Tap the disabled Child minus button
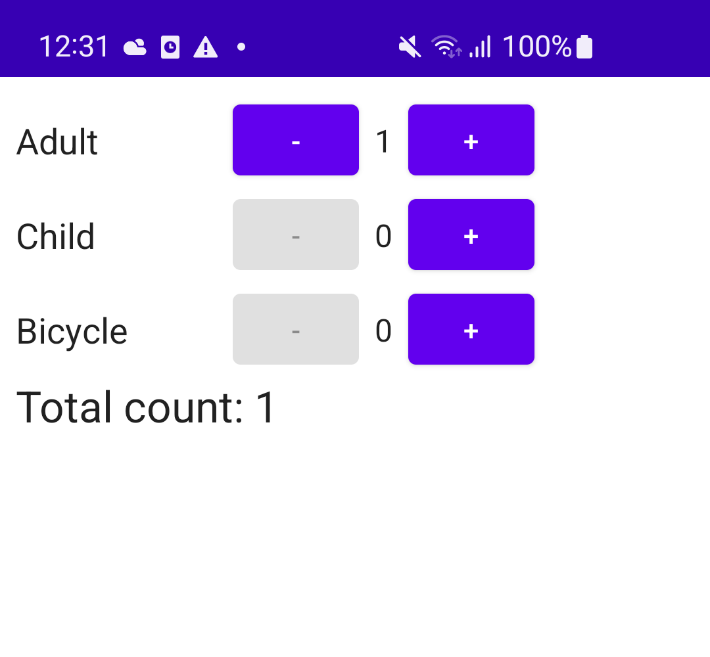Viewport: 710px width, 657px height. 296,235
